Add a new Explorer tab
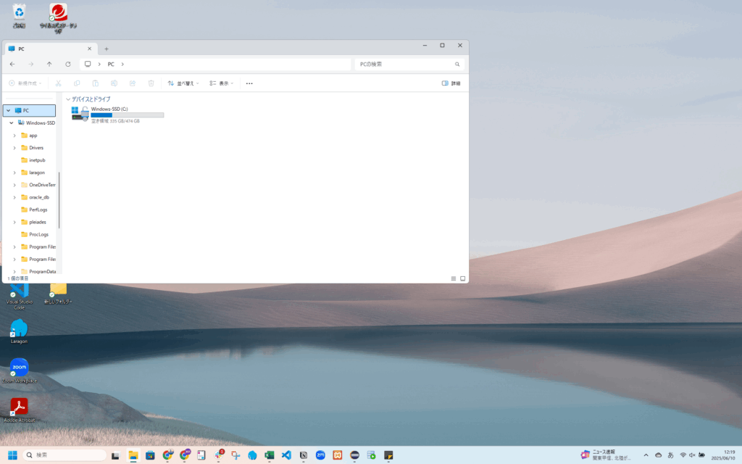 pos(107,49)
